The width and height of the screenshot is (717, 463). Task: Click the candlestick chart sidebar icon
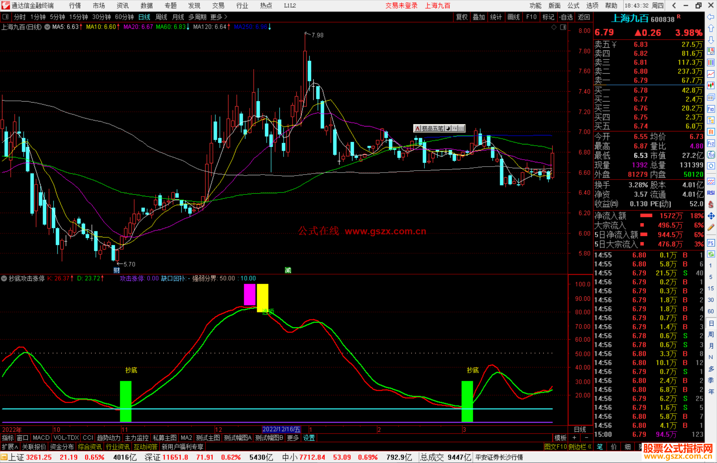[711, 85]
